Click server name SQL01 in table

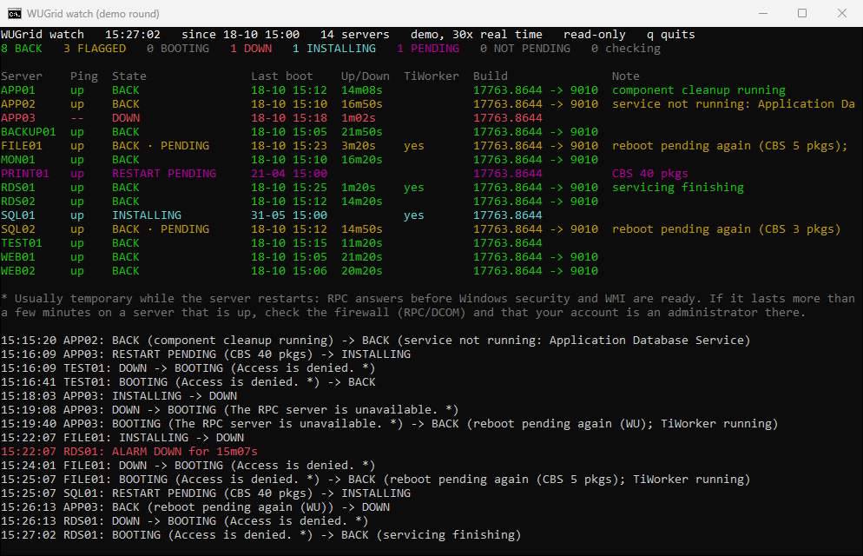(x=18, y=215)
